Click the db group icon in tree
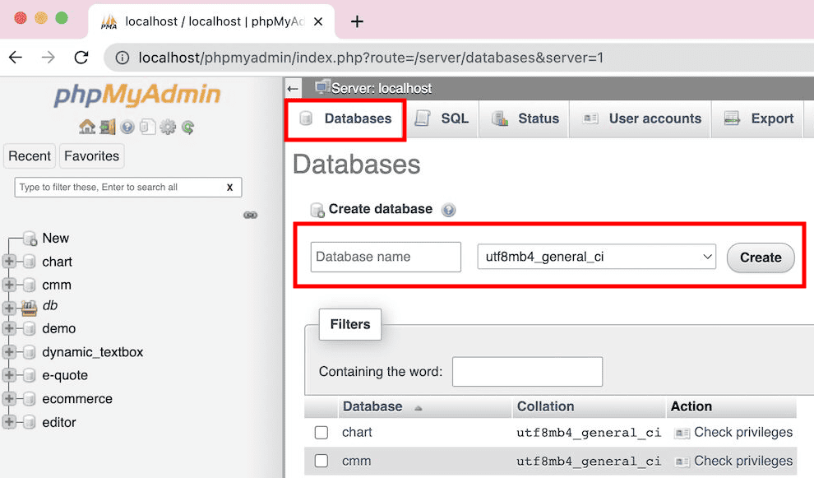The height and width of the screenshot is (478, 814). [x=30, y=308]
